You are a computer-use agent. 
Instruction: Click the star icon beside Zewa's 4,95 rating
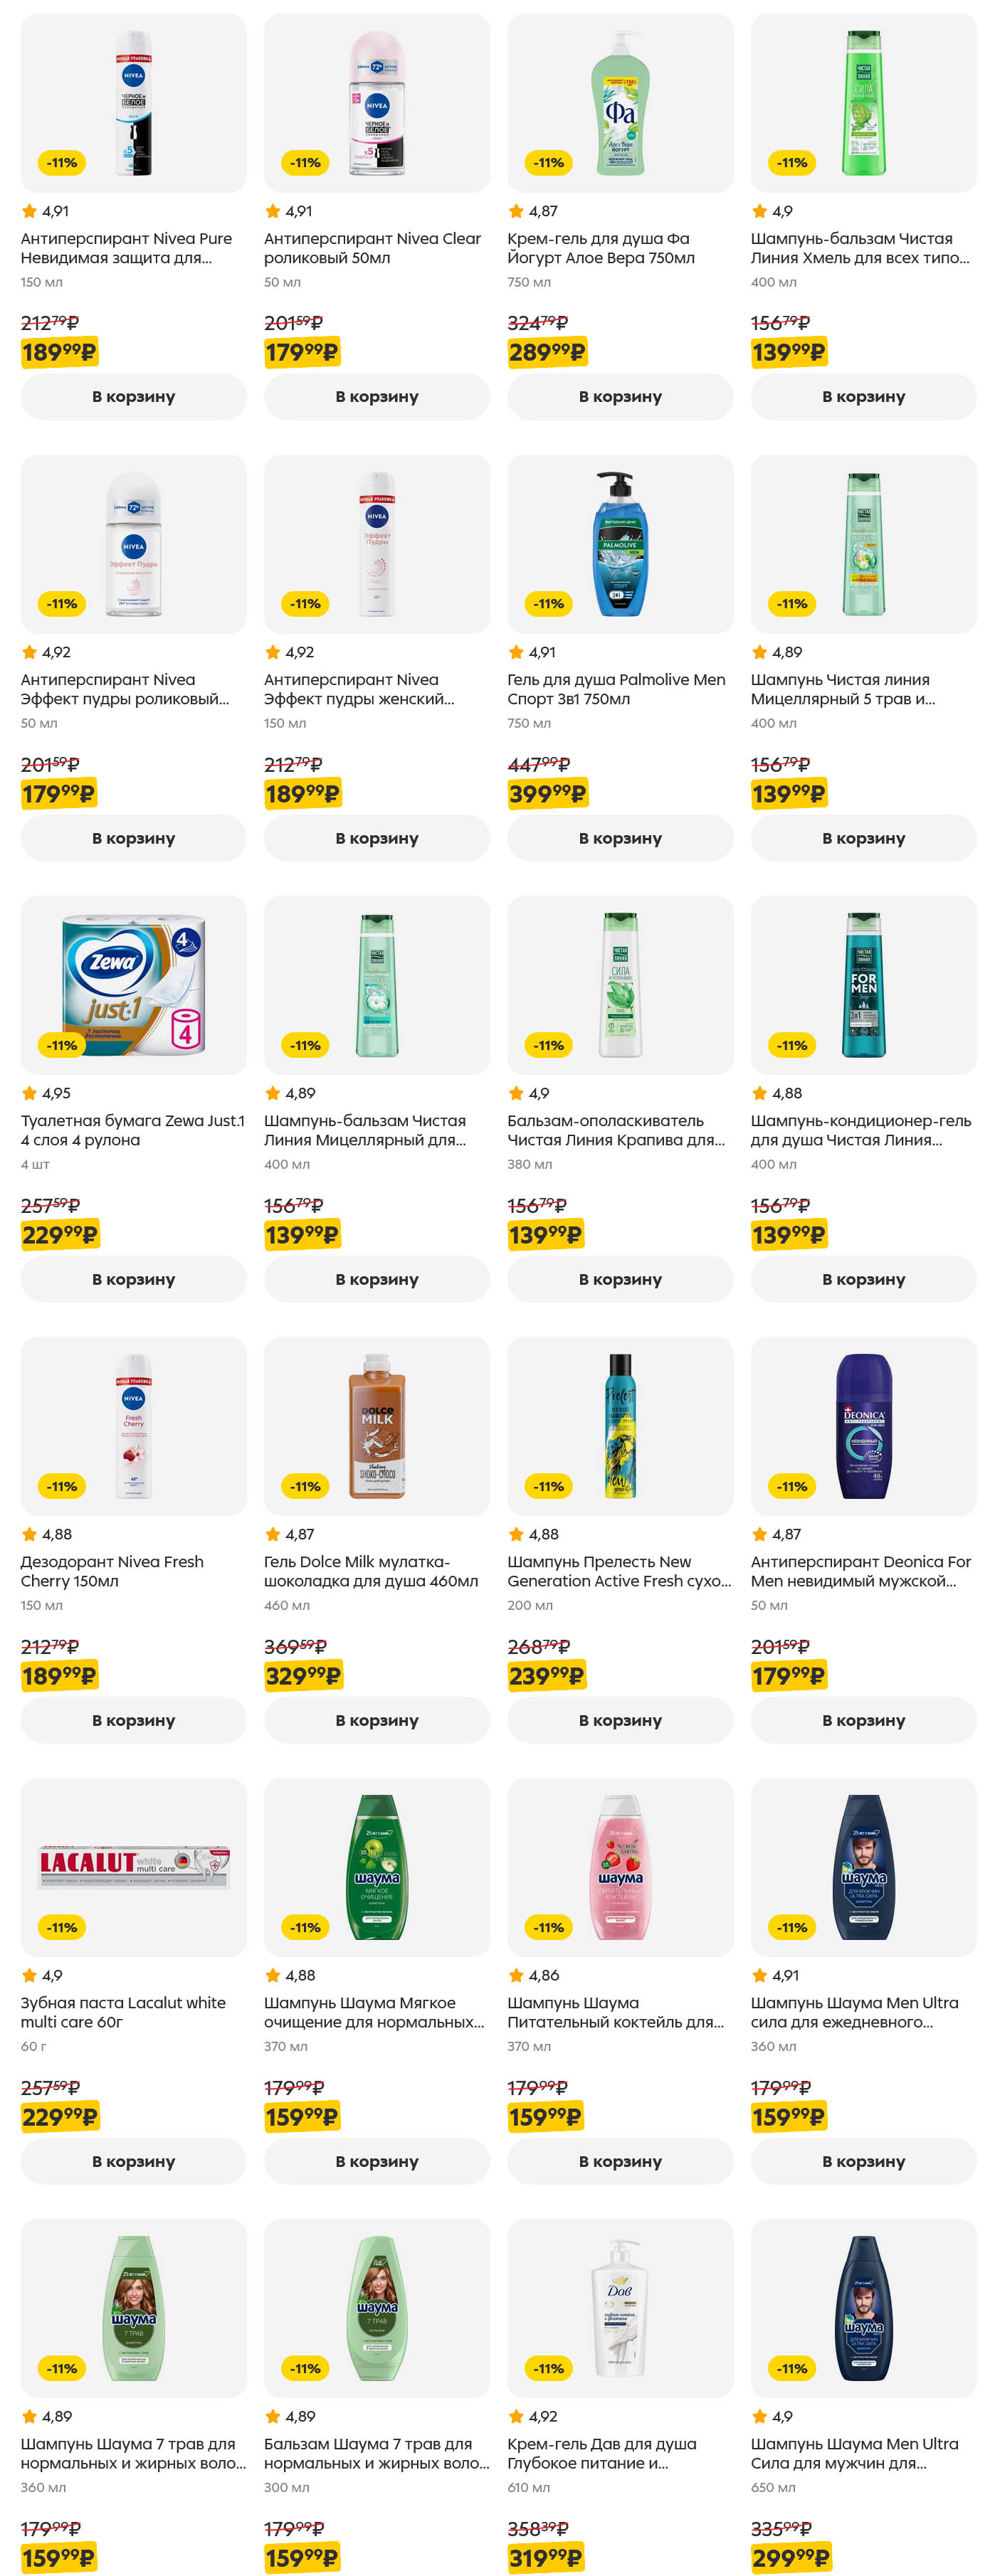[x=30, y=1093]
